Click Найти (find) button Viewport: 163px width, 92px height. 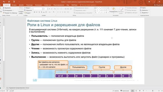143,8
